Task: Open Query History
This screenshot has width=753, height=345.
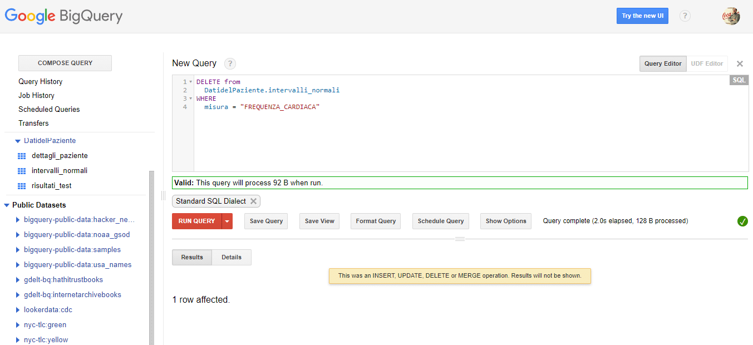Action: [x=40, y=82]
